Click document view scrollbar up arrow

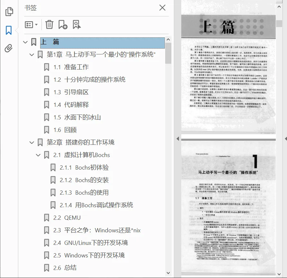(279, 7)
